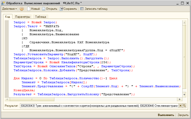The height and width of the screenshot is (119, 191).
Task: Click Записать таблицу toolbar button
Action: [x=94, y=9]
